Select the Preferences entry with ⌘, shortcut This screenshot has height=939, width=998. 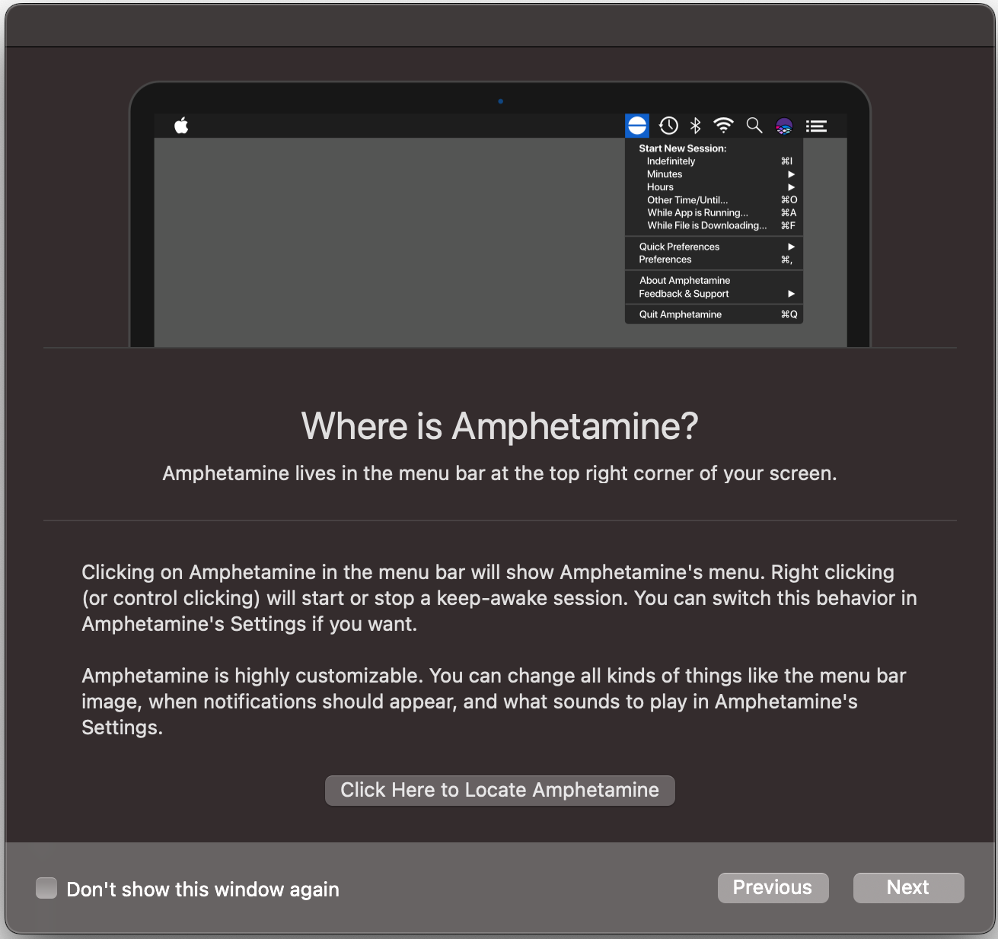pos(714,259)
